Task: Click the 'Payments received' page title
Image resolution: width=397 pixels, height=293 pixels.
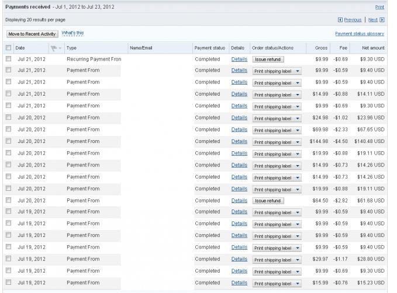Action: click(28, 7)
